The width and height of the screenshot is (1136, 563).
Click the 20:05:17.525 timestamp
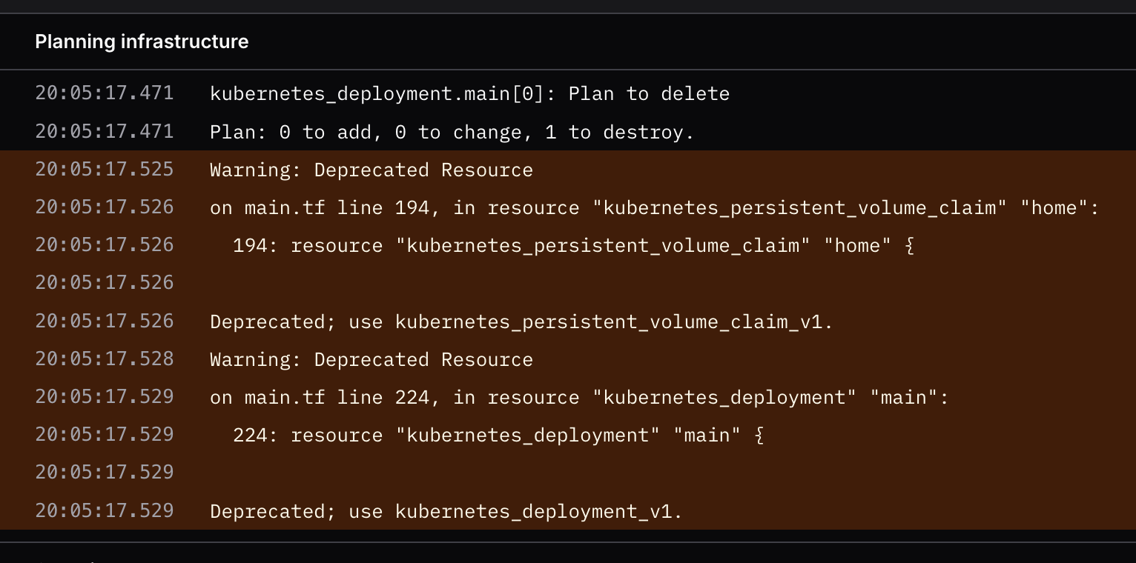coord(105,170)
